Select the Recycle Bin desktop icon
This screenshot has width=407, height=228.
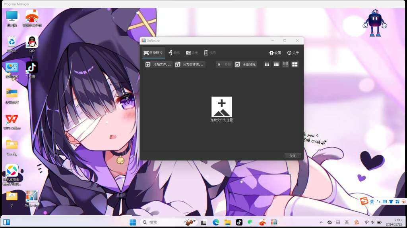[x=12, y=44]
